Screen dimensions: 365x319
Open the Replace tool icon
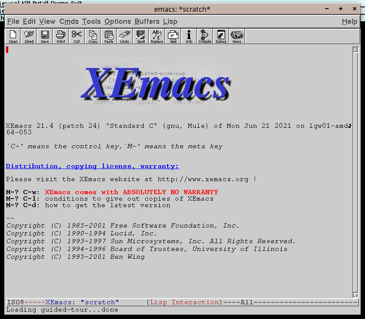click(x=157, y=36)
